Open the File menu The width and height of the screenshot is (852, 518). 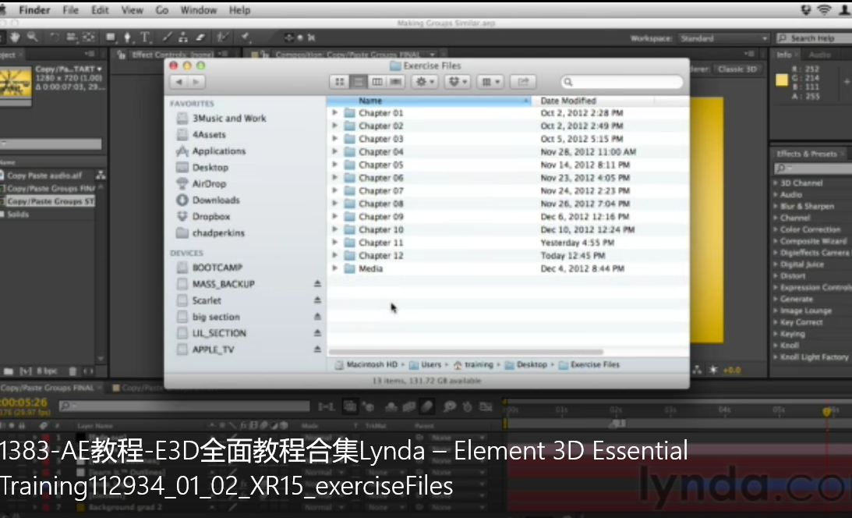[x=71, y=10]
